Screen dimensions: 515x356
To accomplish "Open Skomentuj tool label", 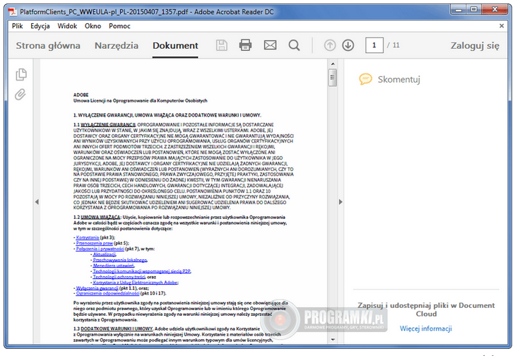I will (x=398, y=80).
